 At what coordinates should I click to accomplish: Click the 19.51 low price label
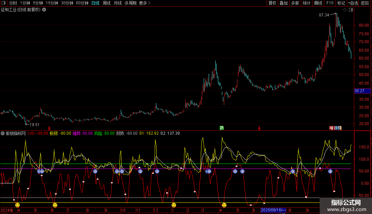click(x=34, y=125)
